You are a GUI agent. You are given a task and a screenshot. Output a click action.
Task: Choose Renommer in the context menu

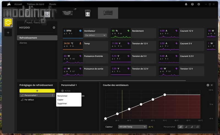point(62,96)
